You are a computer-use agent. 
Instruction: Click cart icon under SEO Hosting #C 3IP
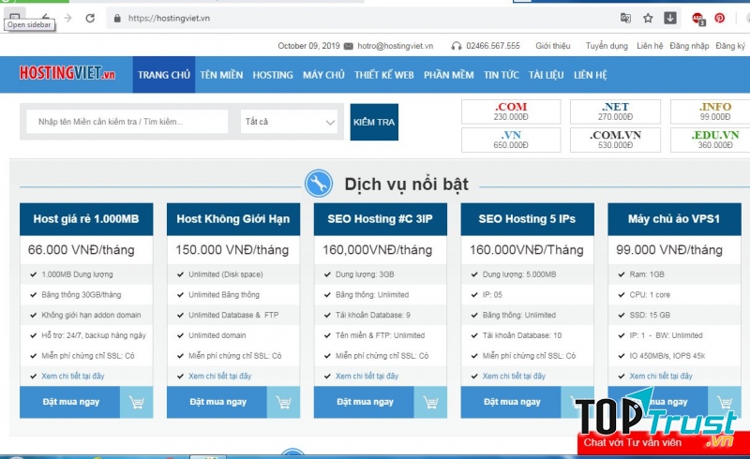430,402
